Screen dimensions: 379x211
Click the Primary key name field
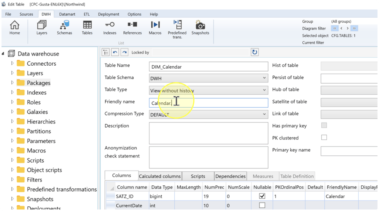click(x=349, y=151)
